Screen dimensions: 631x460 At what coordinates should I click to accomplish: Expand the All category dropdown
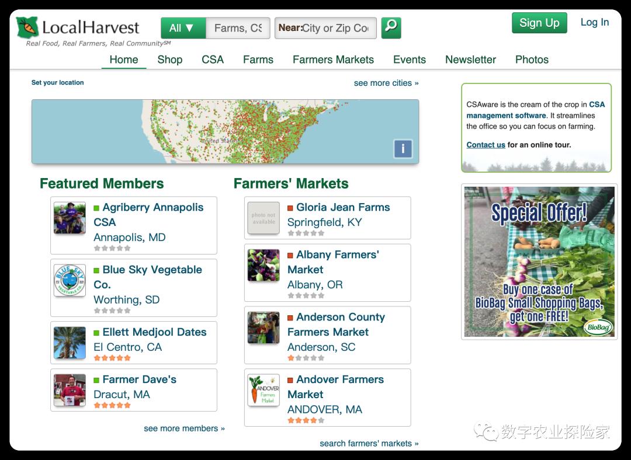[183, 28]
